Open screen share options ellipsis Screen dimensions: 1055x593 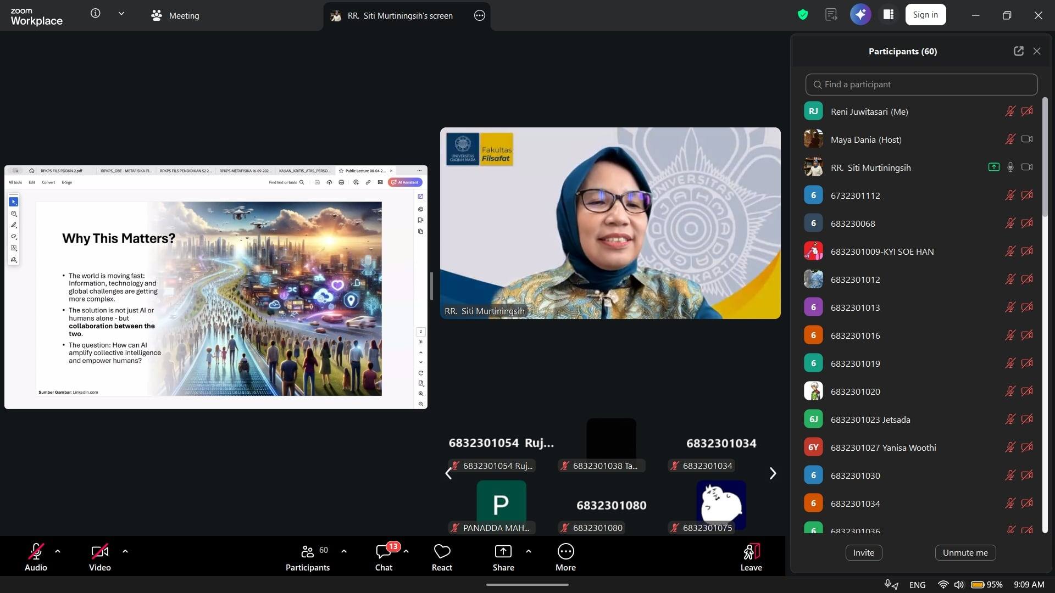pos(479,15)
